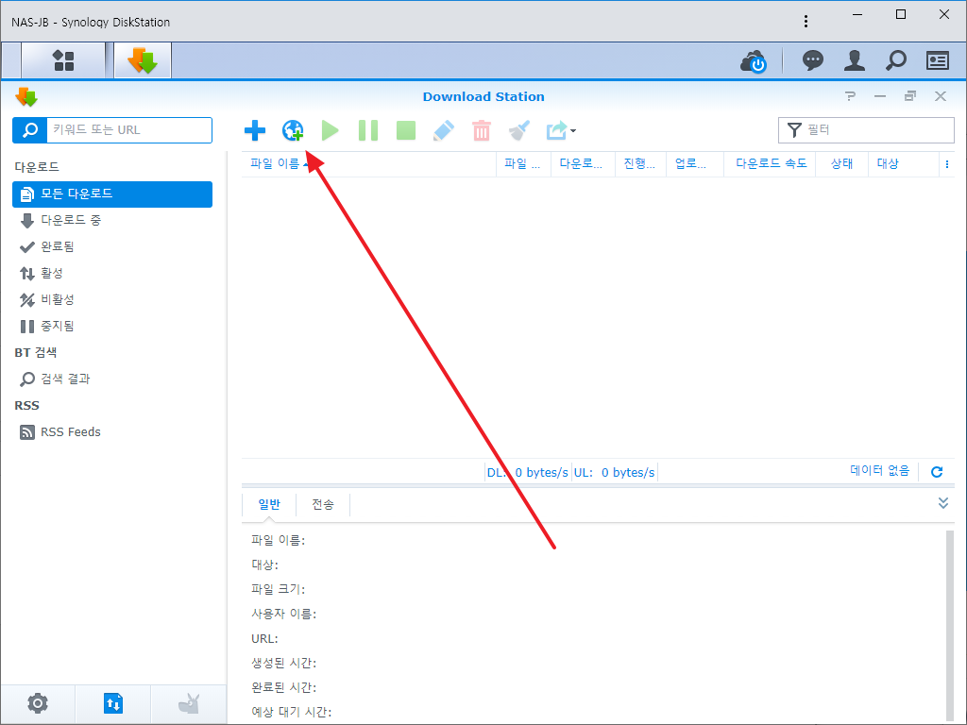Click the refresh icon in status bar
The height and width of the screenshot is (725, 967).
[x=937, y=472]
